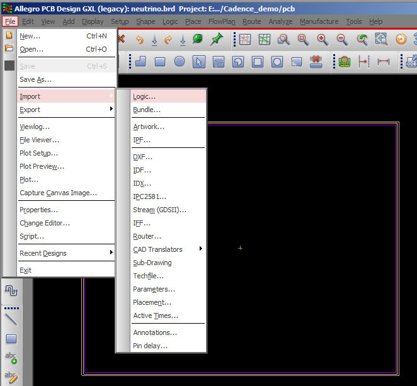The height and width of the screenshot is (386, 417).
Task: Click the zoom fit magnifier icon
Action: click(303, 40)
